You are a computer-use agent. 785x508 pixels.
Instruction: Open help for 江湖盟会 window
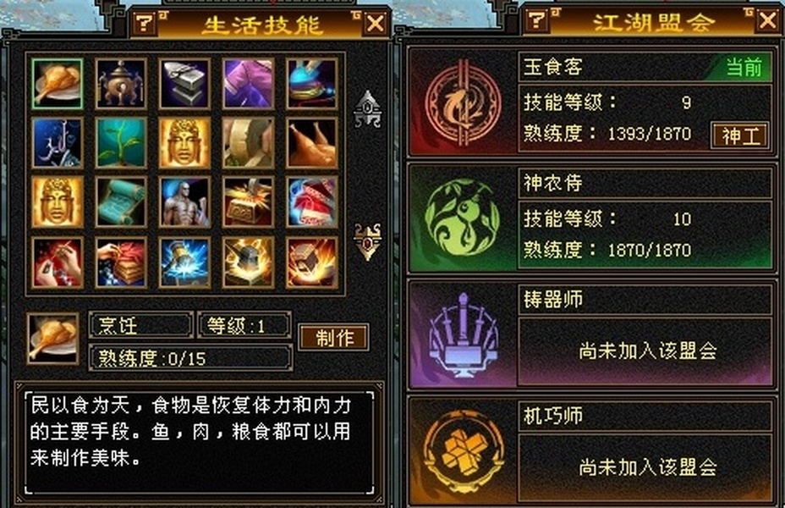(536, 20)
